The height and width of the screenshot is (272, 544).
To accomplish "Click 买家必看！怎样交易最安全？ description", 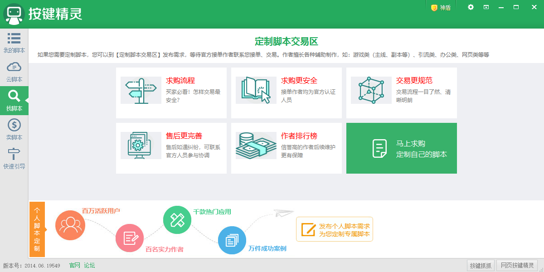I will click(193, 96).
